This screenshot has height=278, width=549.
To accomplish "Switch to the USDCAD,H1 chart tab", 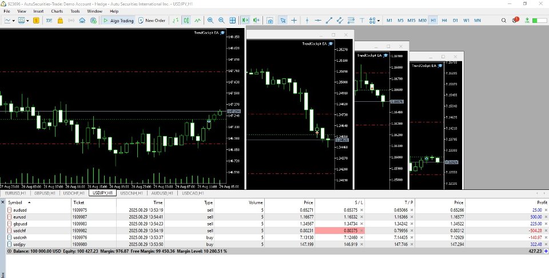I will [x=193, y=193].
